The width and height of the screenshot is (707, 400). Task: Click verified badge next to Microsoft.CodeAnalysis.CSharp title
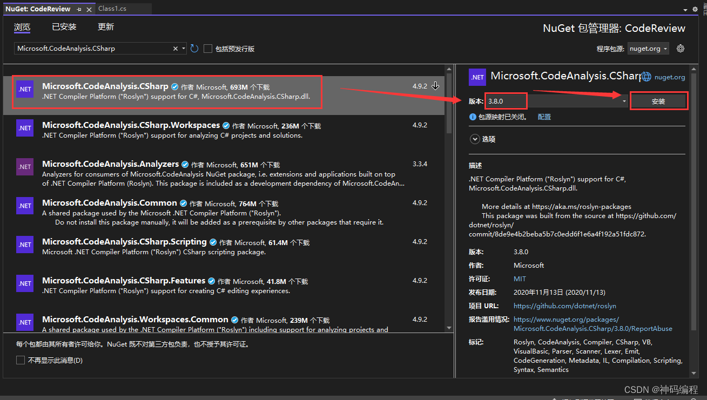(174, 86)
